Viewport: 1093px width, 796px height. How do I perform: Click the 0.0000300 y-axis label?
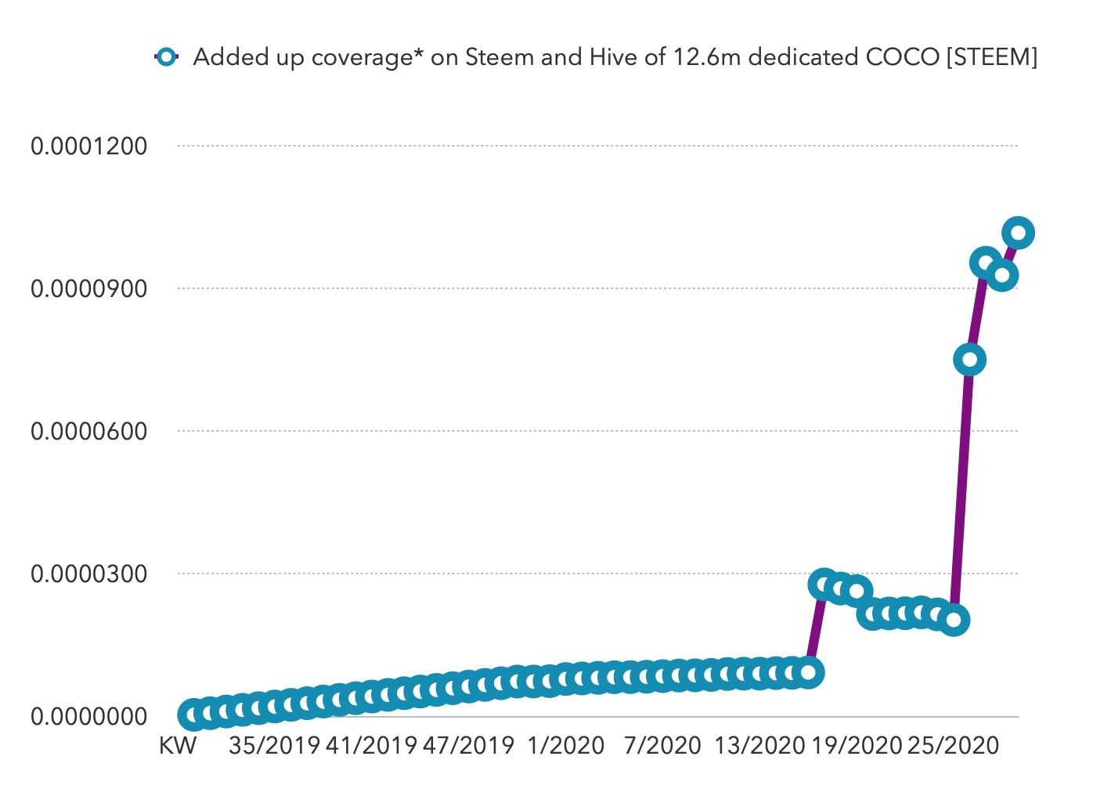point(88,573)
